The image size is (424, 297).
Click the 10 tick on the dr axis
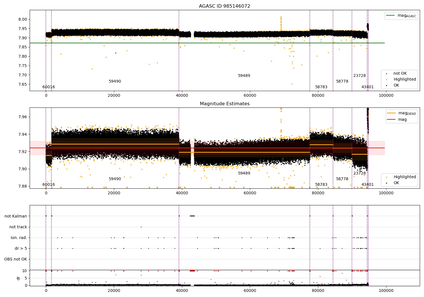tap(25, 271)
